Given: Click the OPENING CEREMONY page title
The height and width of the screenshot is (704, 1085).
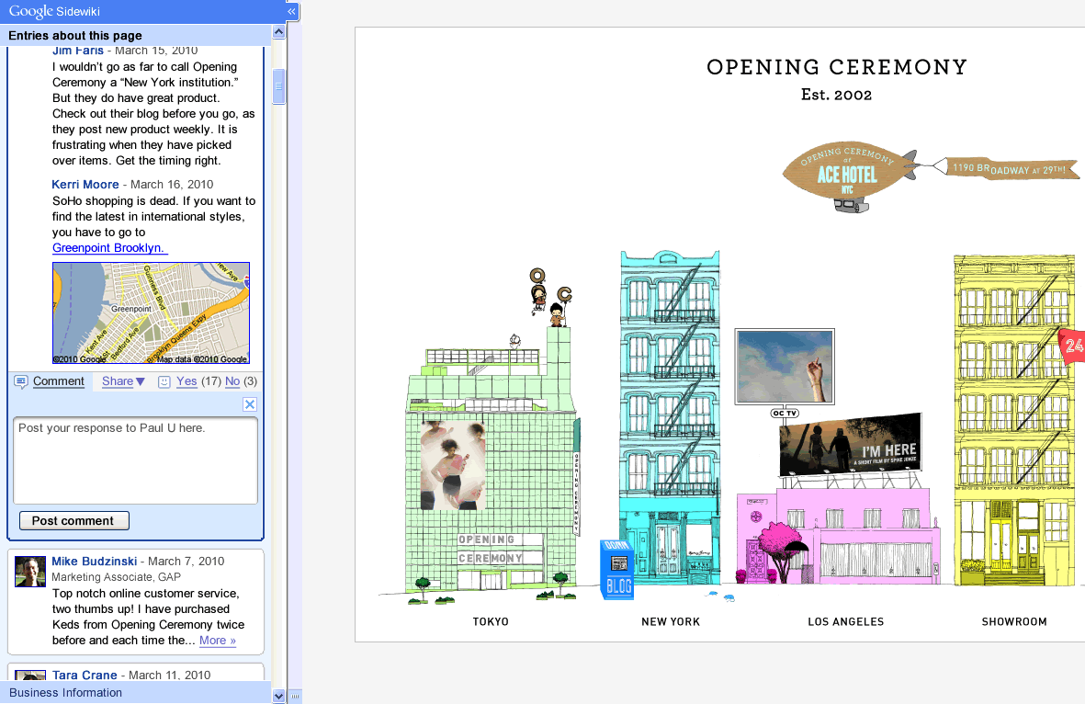Looking at the screenshot, I should click(837, 67).
